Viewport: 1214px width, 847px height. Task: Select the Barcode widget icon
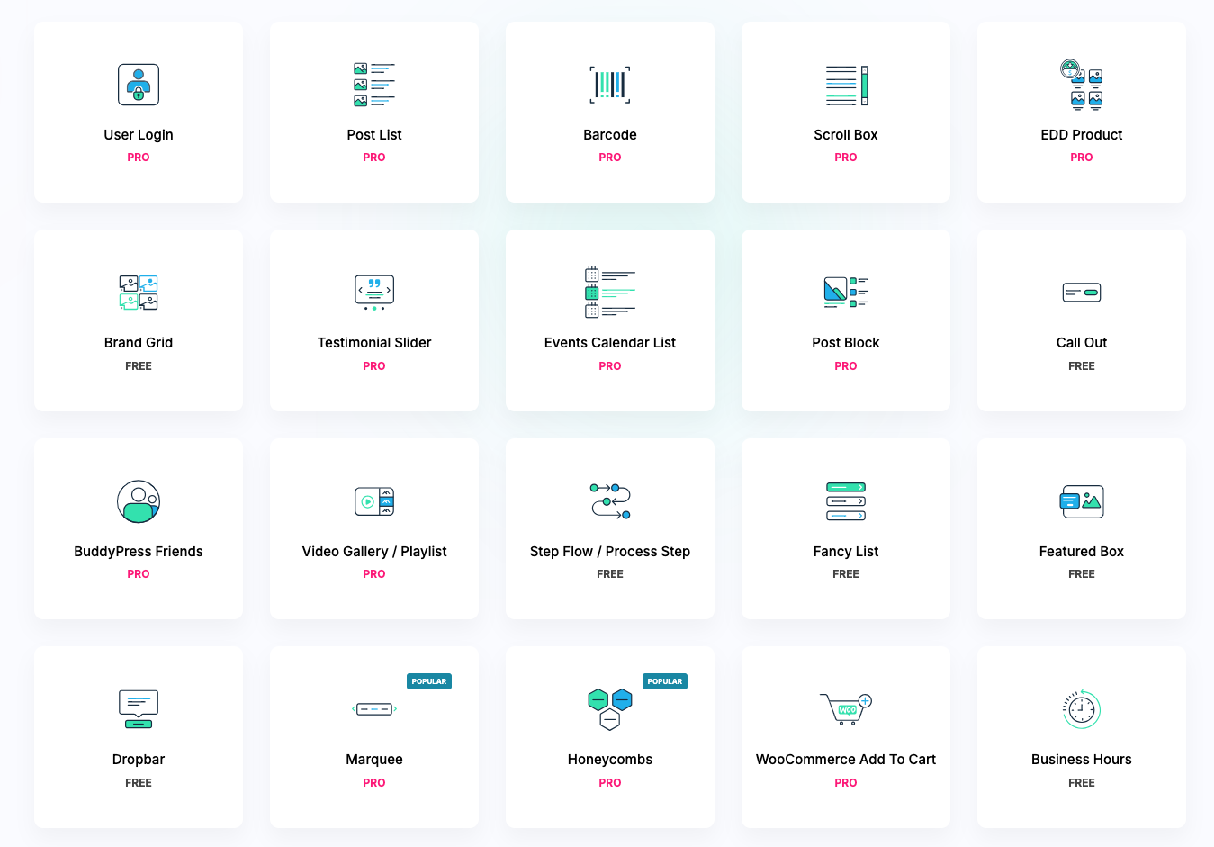pyautogui.click(x=610, y=86)
